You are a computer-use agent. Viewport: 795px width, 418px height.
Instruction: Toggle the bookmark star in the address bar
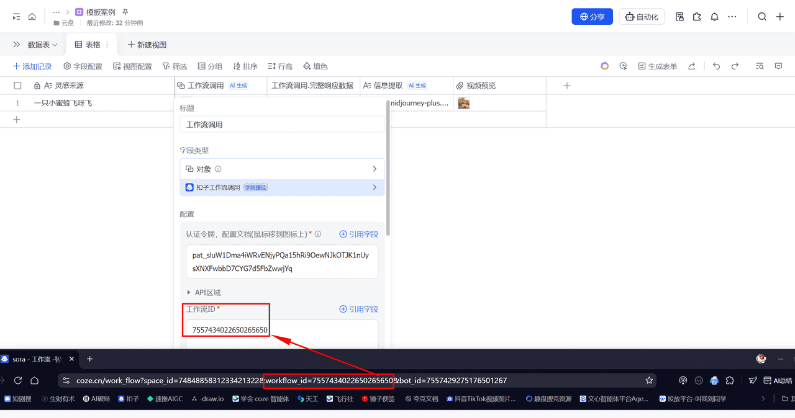click(648, 380)
